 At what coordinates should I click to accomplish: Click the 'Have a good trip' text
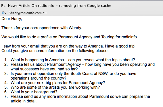[120, 46]
